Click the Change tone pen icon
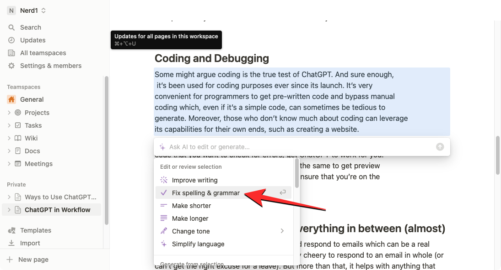Image resolution: width=501 pixels, height=270 pixels. click(x=164, y=231)
